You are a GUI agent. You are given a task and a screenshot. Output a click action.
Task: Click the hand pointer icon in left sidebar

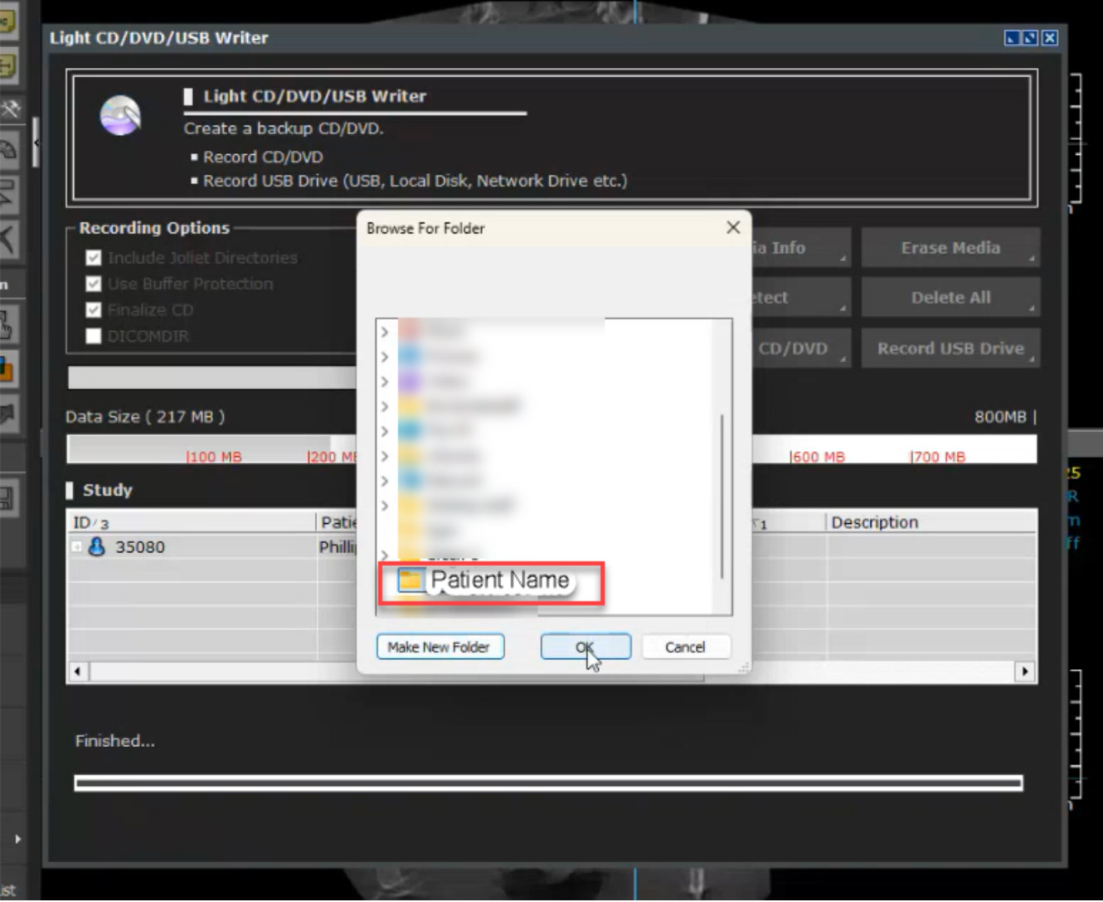pos(7,326)
